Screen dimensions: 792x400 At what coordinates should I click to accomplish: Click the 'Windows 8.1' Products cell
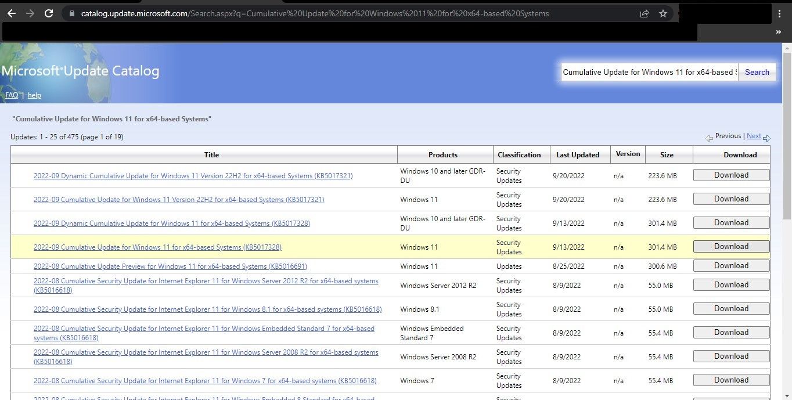tap(420, 309)
